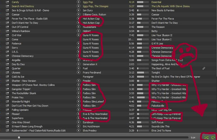Screen dimensions: 217x140
Task: Select the track titled Sorry
Action: point(15,48)
